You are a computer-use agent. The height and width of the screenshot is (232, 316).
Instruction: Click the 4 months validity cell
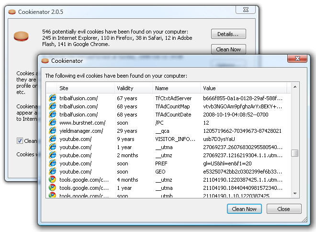127,180
